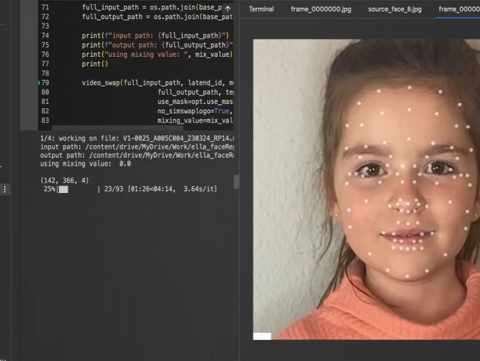Click the empty line 78 in editor
Screen dimensions: 480x361
(144, 74)
